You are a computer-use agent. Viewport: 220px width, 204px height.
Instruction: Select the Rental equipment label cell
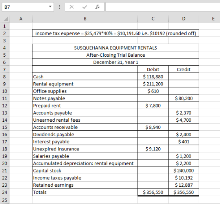[x=85, y=84]
